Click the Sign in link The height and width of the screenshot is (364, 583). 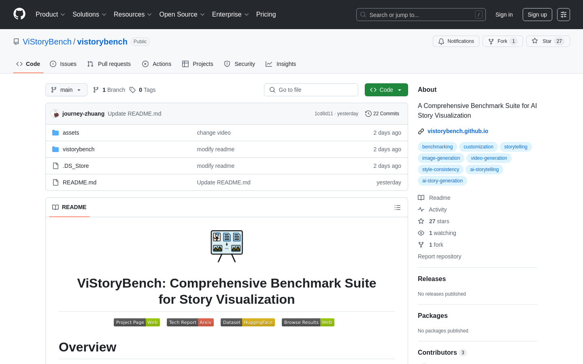[504, 15]
